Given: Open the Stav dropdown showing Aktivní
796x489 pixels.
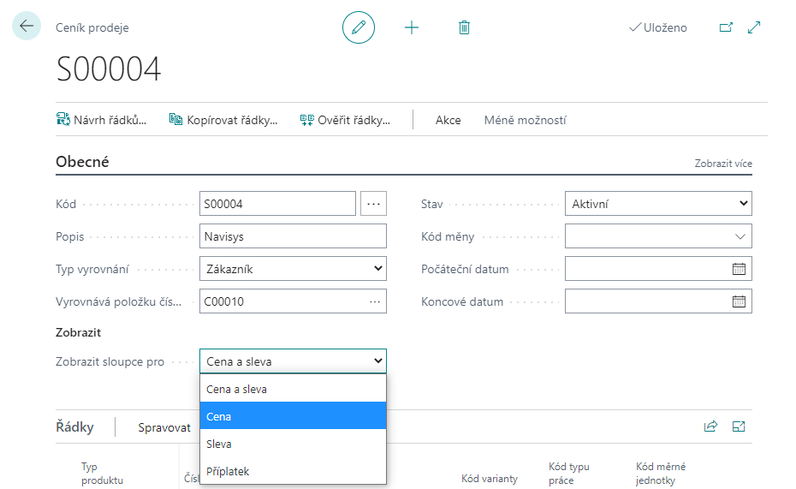Looking at the screenshot, I should [658, 204].
